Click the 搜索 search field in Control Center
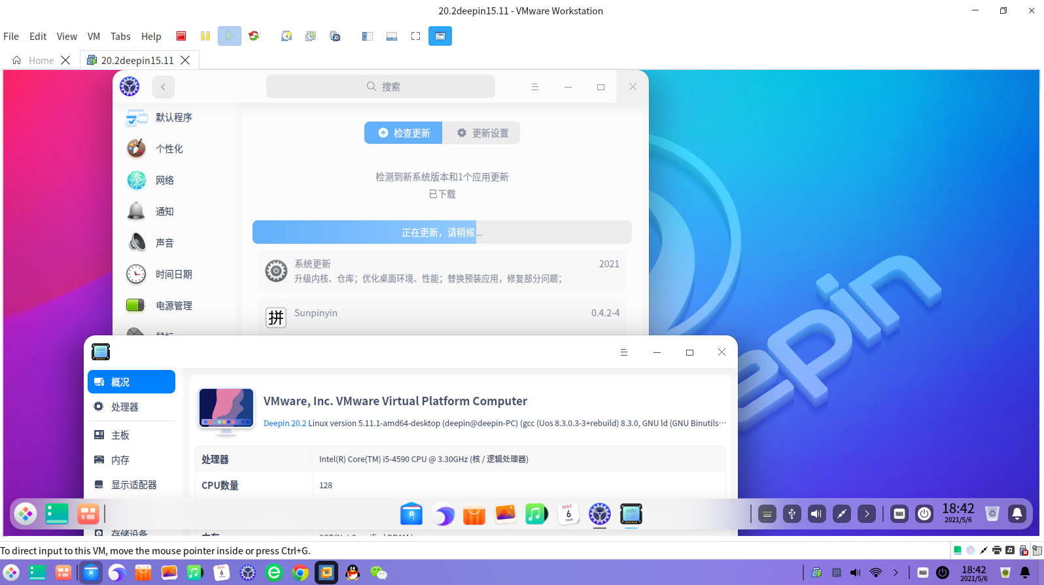The image size is (1044, 585). pyautogui.click(x=381, y=86)
